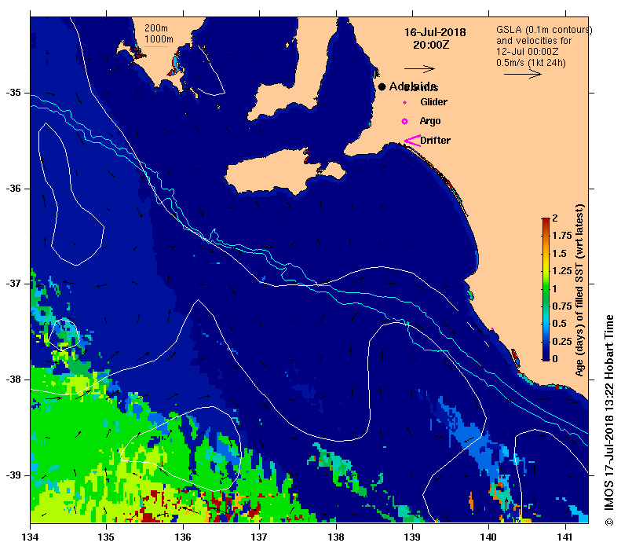Click the color bar value '0.25'
This screenshot has height=550, width=621.
pyautogui.click(x=562, y=342)
